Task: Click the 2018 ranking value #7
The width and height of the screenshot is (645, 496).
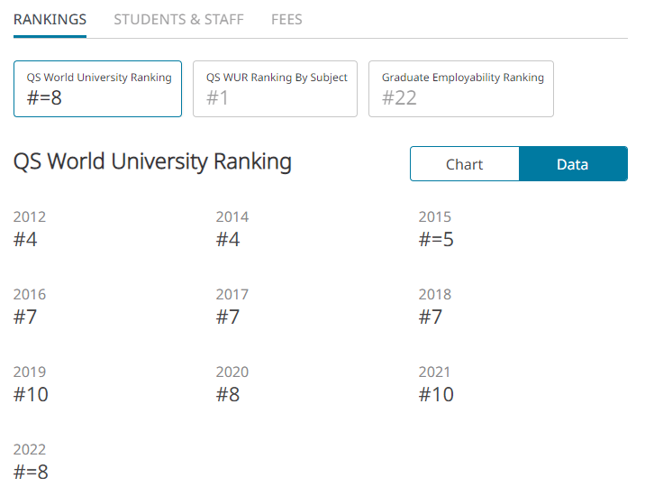Action: [431, 317]
